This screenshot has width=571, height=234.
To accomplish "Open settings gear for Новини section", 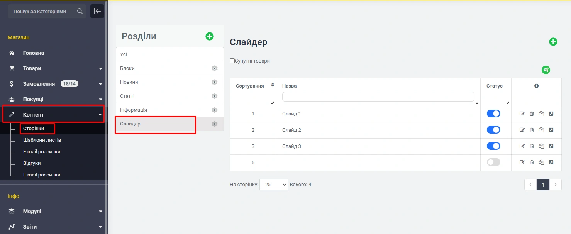I will click(215, 82).
